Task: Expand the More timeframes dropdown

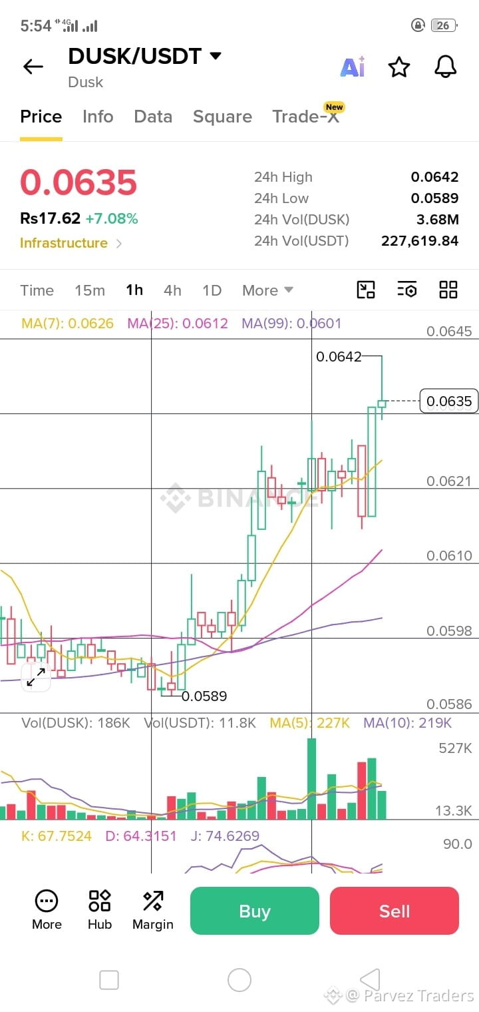Action: (x=267, y=290)
